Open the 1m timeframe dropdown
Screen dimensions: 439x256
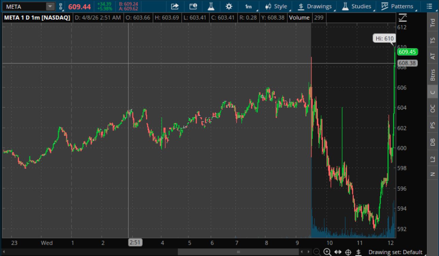click(248, 6)
